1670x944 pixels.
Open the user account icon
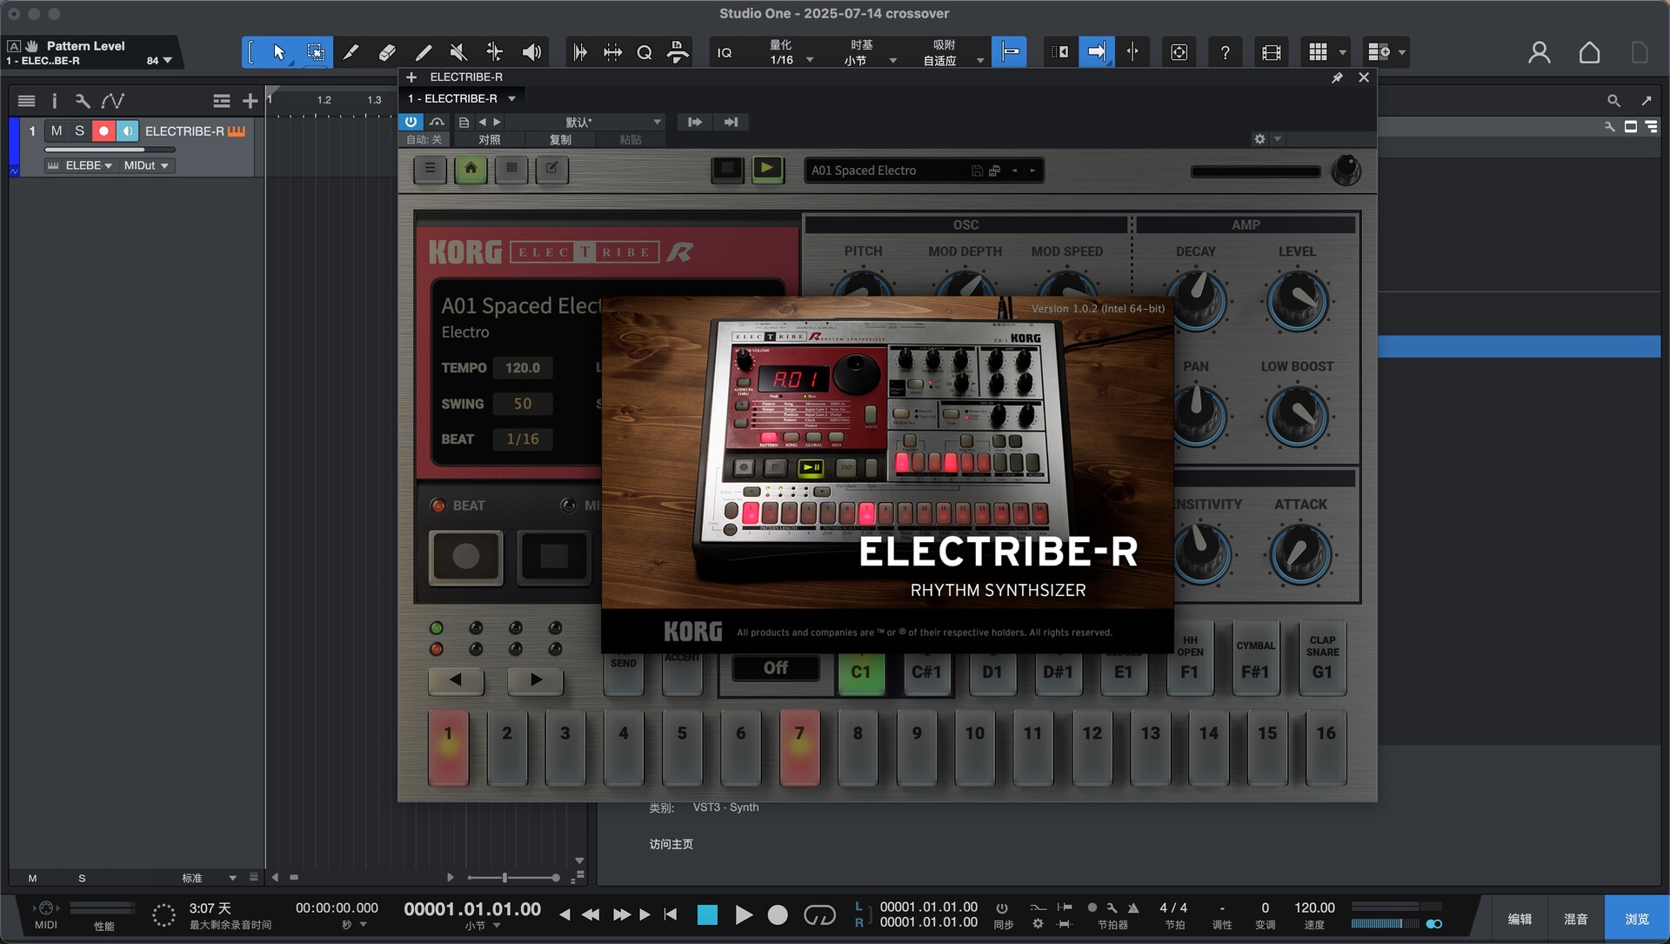tap(1539, 52)
